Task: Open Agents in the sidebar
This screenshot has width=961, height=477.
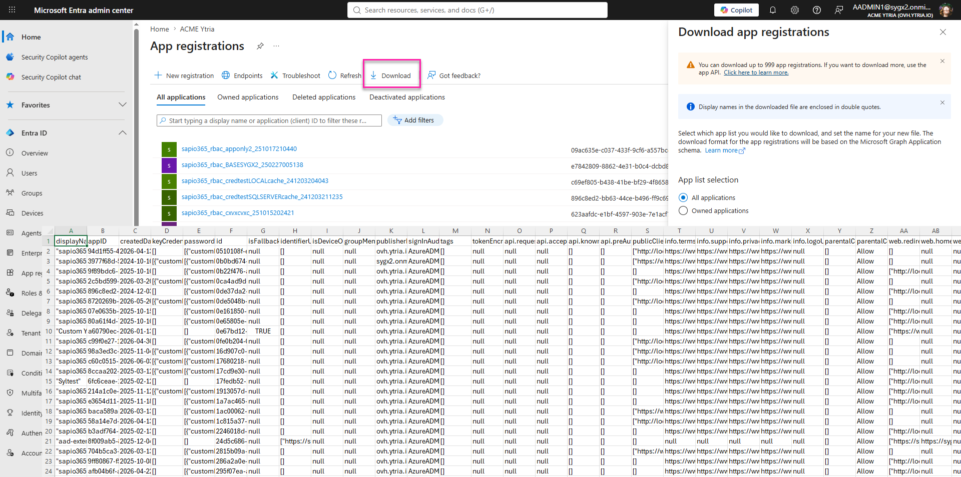Action: click(31, 233)
